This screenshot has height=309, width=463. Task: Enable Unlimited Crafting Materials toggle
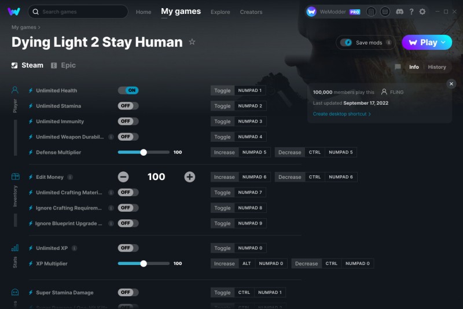tap(128, 192)
